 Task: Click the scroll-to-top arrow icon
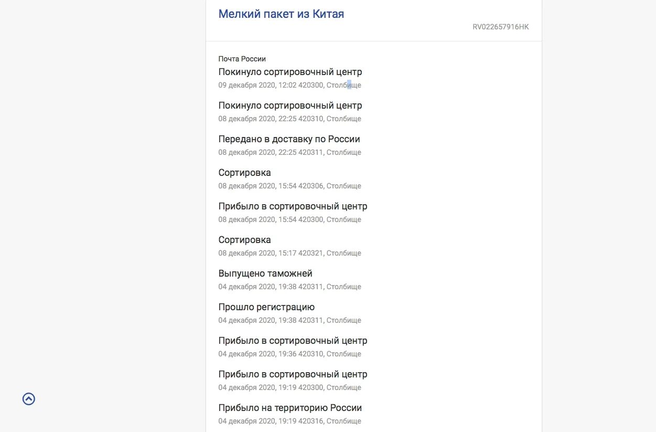[29, 399]
